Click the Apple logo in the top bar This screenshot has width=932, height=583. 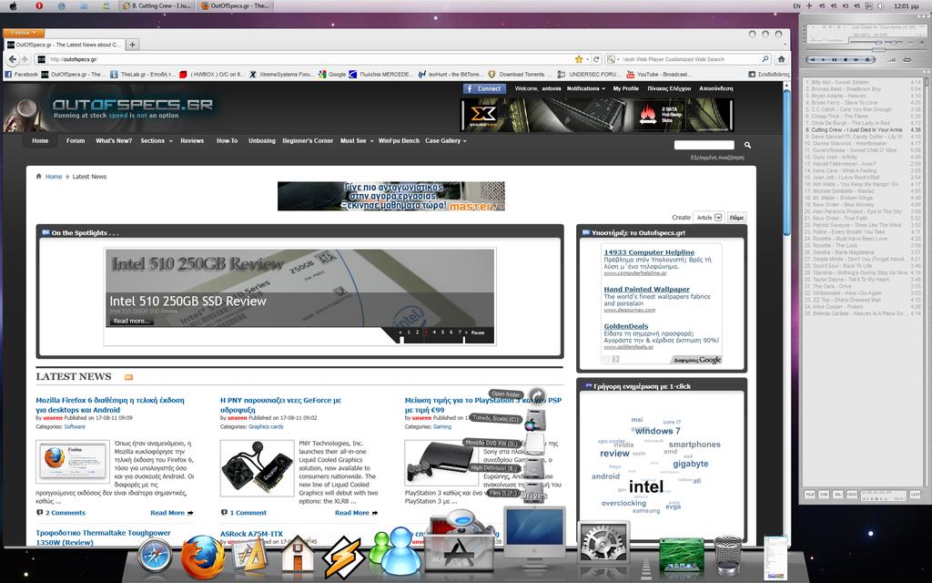[13, 6]
